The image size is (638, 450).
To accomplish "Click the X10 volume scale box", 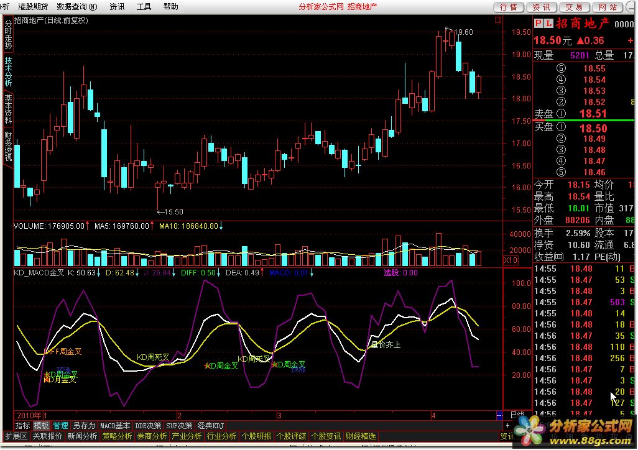I will click(511, 260).
